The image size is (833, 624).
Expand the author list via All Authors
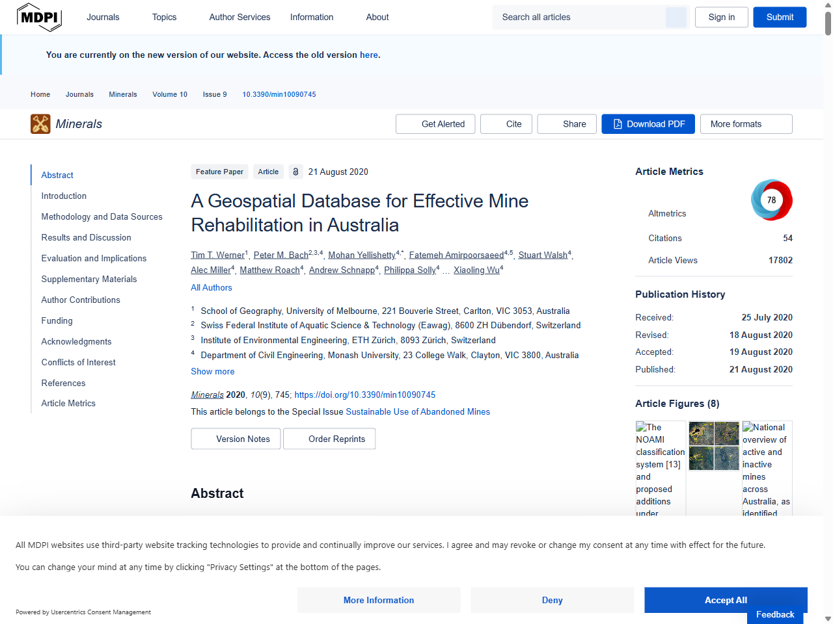(x=211, y=287)
